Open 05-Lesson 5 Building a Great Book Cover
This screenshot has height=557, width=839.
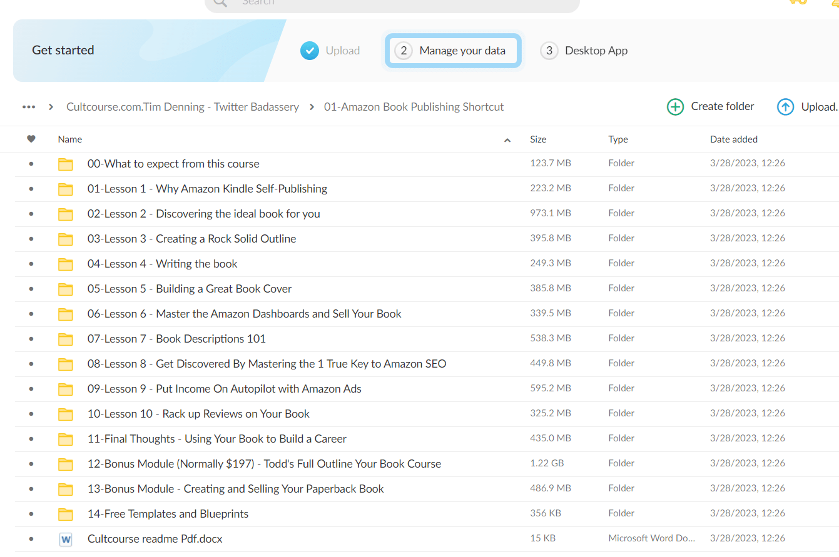point(190,289)
